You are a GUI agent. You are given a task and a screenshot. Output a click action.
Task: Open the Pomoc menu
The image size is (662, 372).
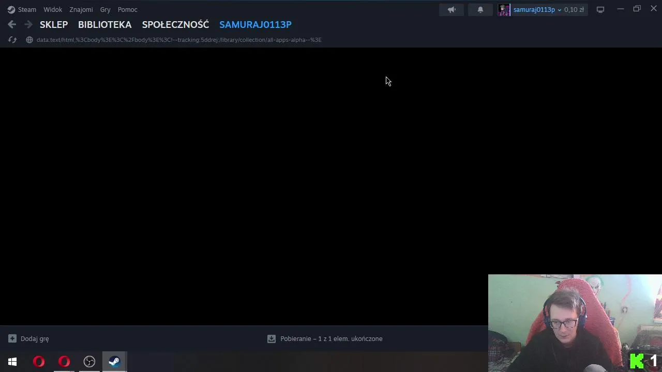click(x=128, y=10)
